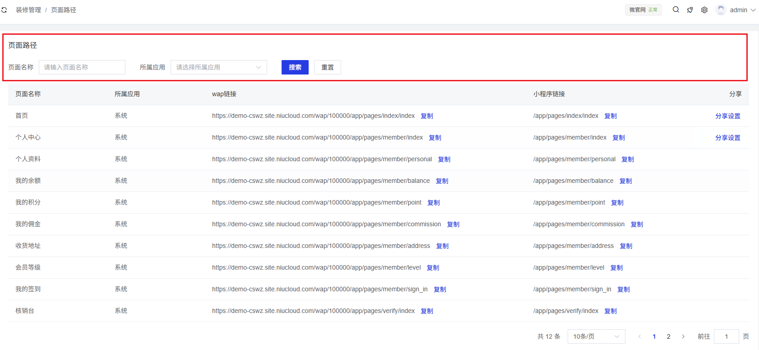
Task: Expand the admin user dropdown menu
Action: click(742, 10)
